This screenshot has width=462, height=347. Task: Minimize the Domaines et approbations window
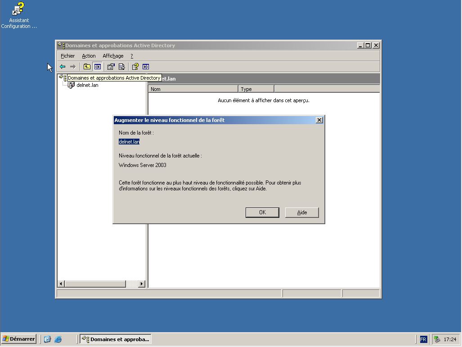tap(360, 45)
